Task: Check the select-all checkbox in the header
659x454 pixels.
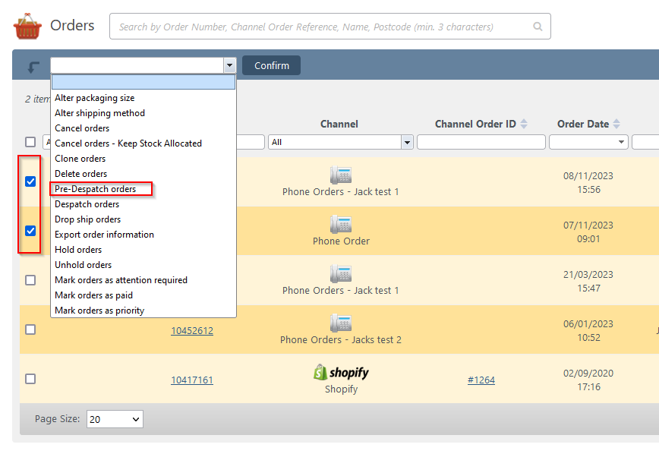Action: (30, 141)
